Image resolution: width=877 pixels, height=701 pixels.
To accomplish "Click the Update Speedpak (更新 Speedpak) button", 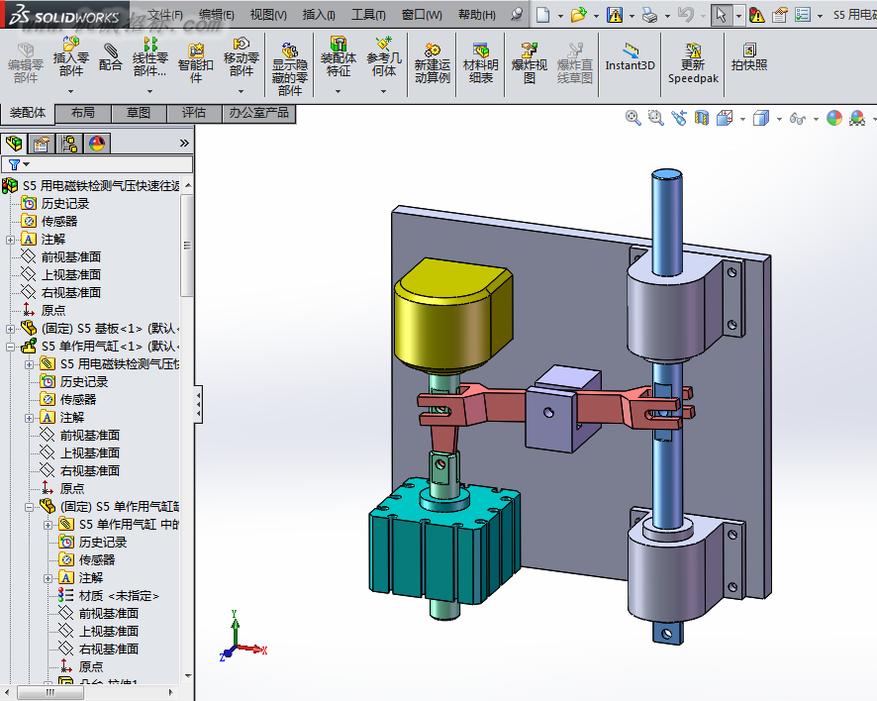I will (693, 63).
